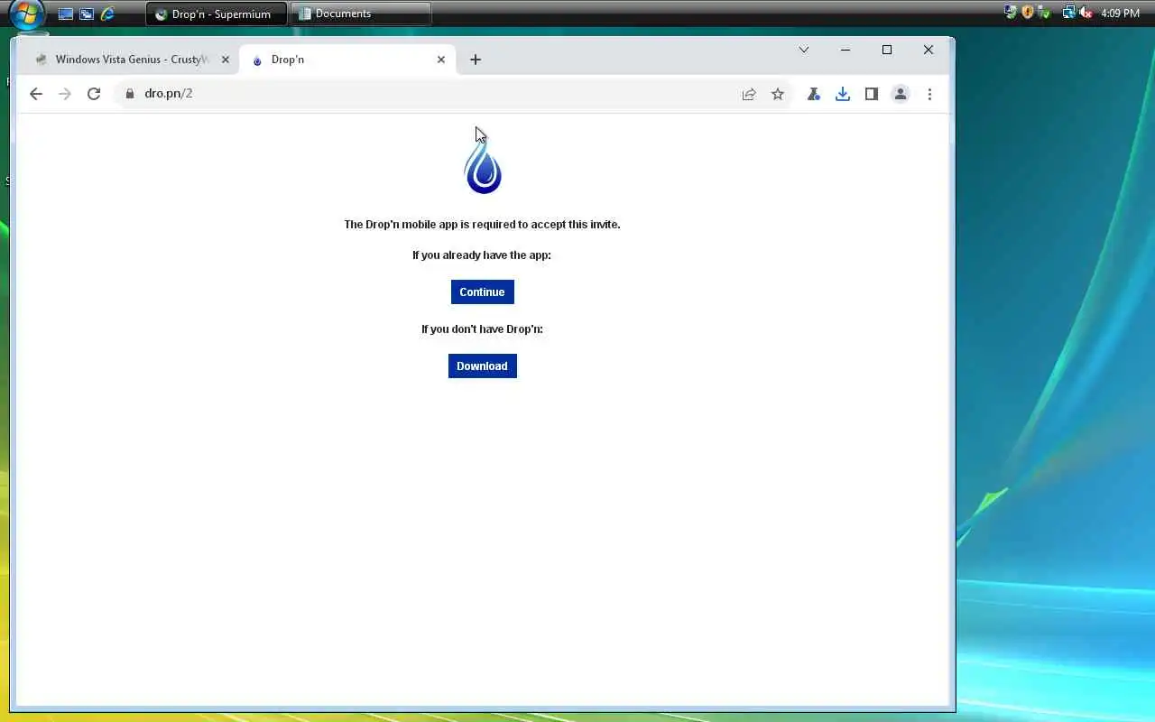Open a new browser tab

(476, 60)
